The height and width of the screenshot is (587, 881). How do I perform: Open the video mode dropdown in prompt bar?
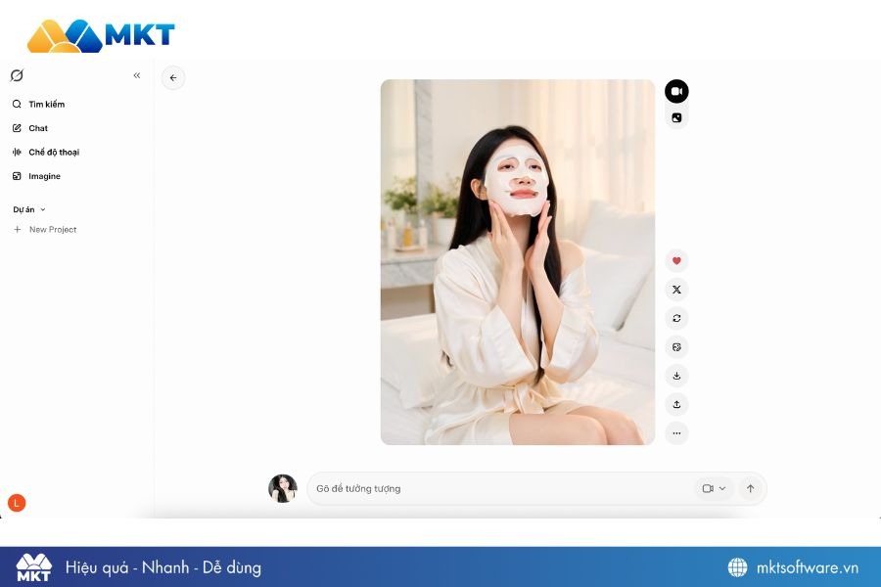point(715,488)
